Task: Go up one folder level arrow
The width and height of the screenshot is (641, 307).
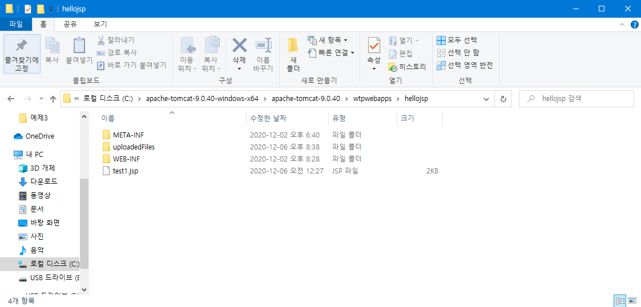Action: coord(53,99)
